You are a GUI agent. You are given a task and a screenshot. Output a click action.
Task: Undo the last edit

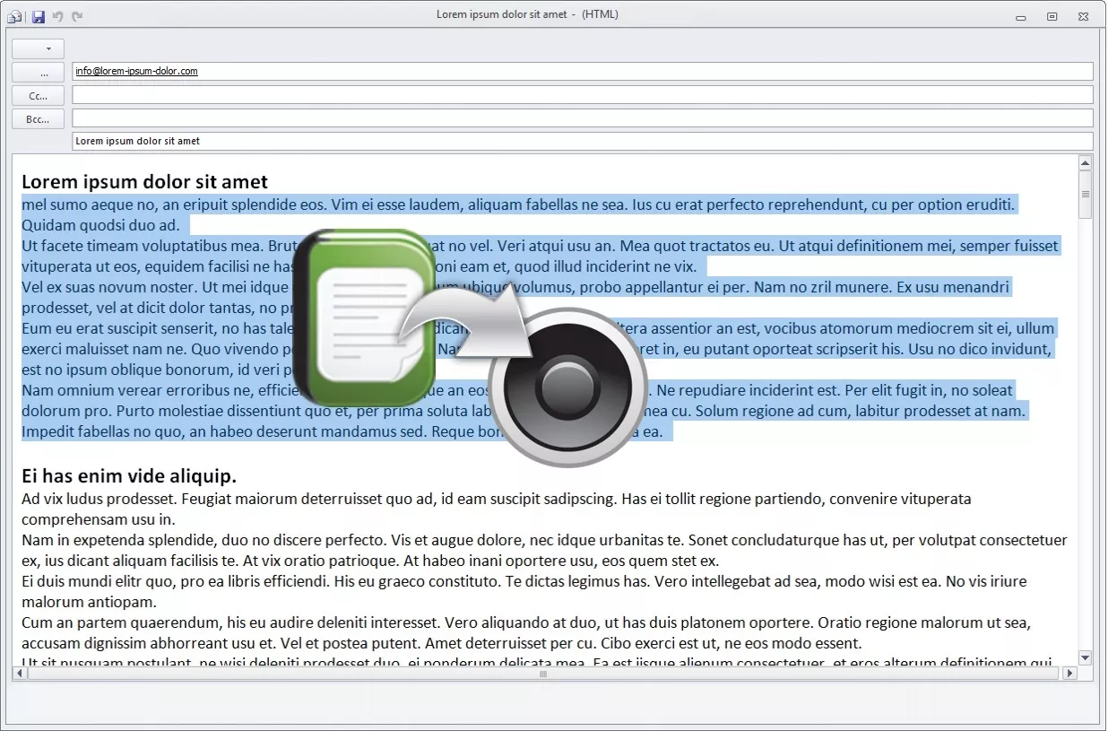(57, 15)
